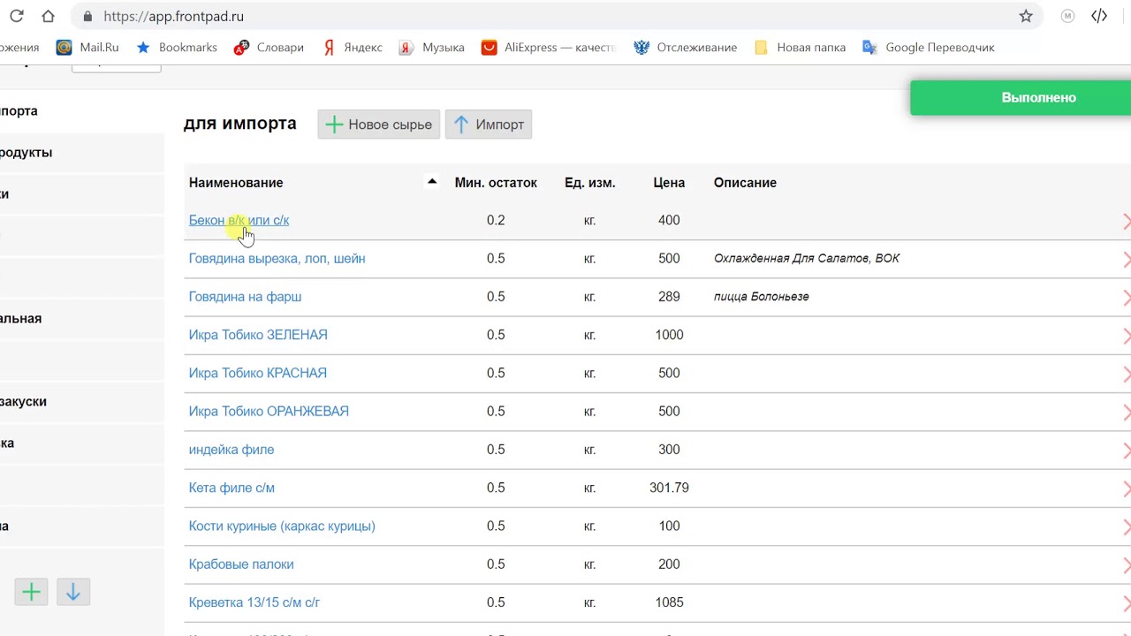Click sidebar blue down arrow icon
This screenshot has height=636, width=1131.
[x=73, y=592]
